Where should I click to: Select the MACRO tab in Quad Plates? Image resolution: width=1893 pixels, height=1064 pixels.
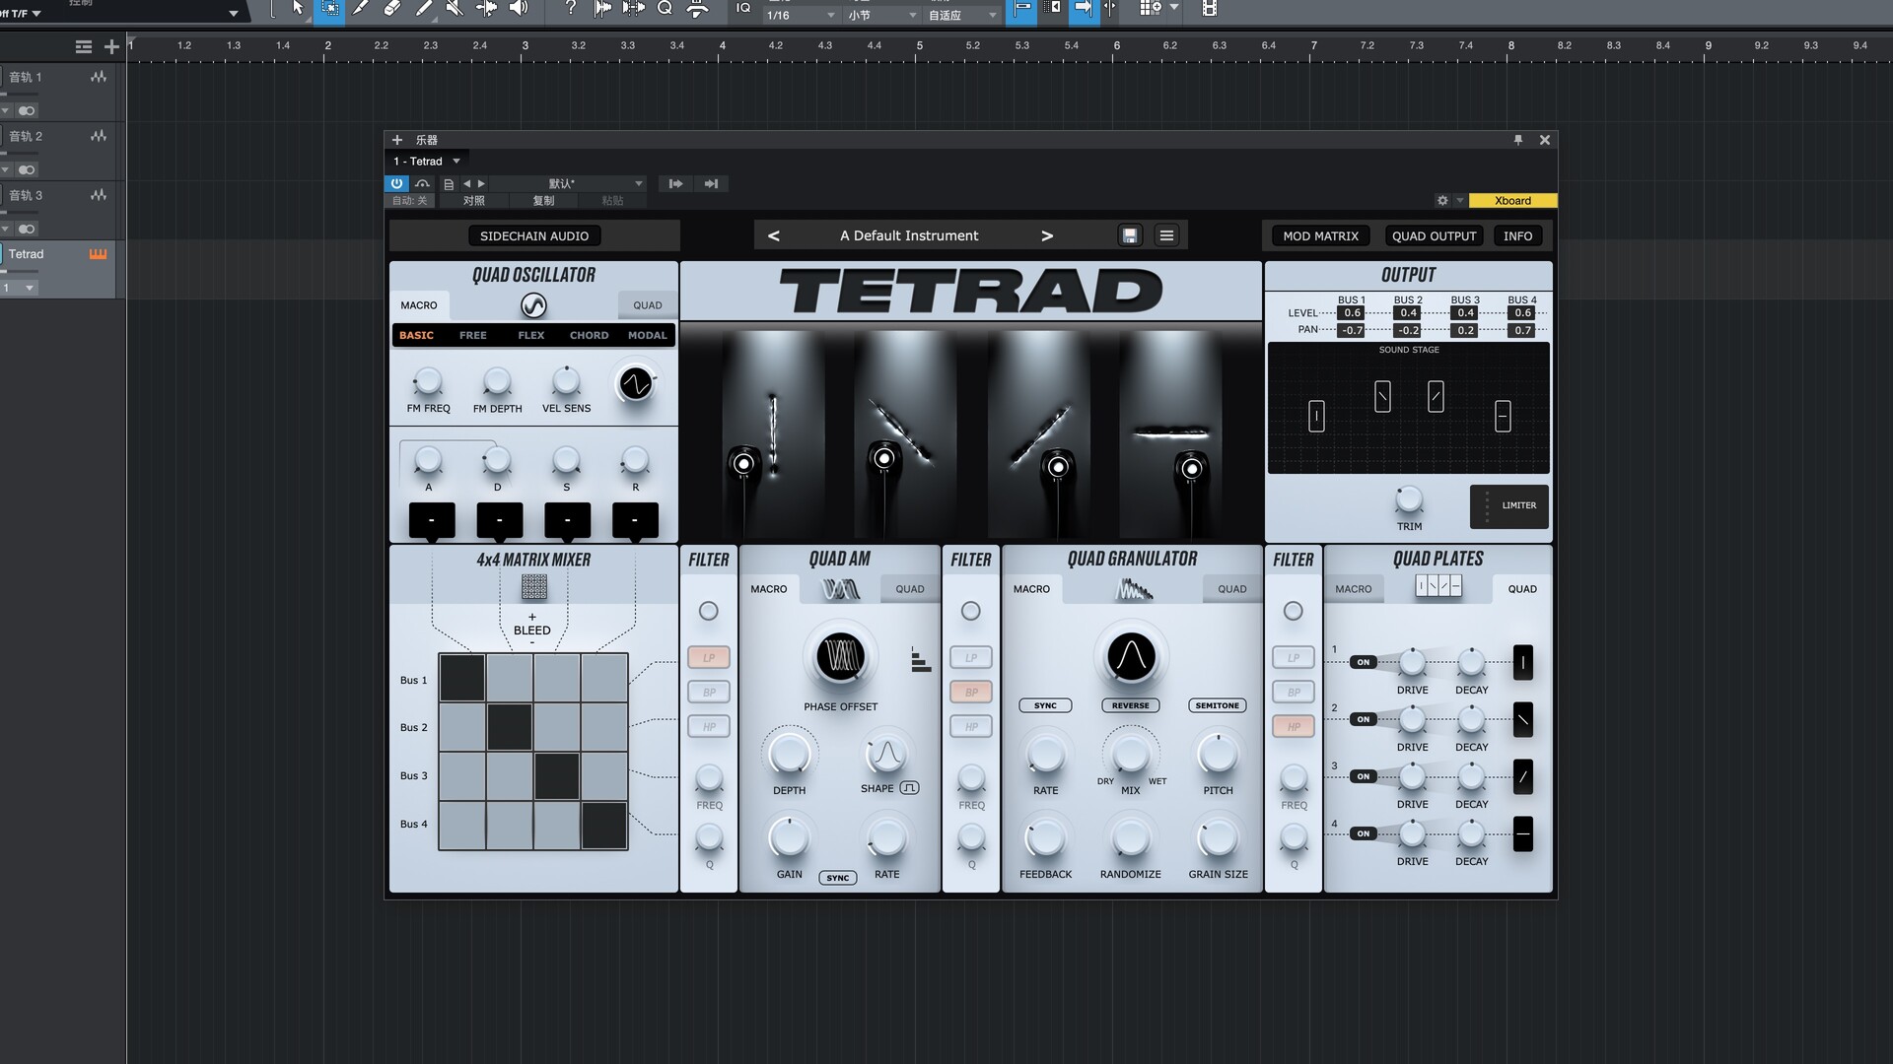click(1354, 589)
